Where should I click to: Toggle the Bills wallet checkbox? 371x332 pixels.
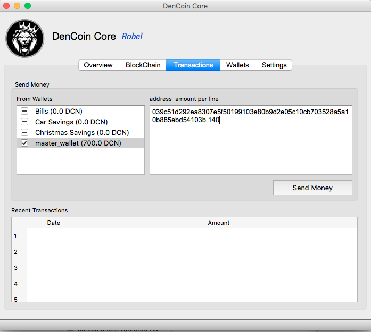tap(24, 112)
